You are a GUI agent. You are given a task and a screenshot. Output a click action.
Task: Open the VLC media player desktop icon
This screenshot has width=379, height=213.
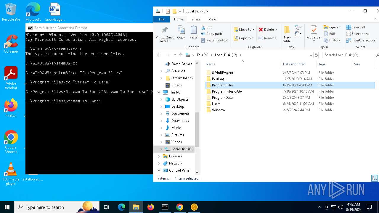[11, 174]
